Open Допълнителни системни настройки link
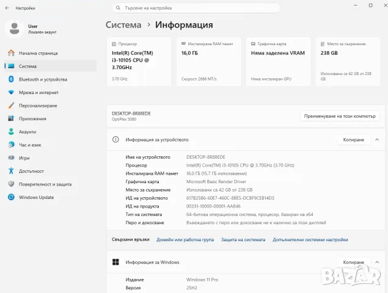388x293 pixels. coord(310,240)
